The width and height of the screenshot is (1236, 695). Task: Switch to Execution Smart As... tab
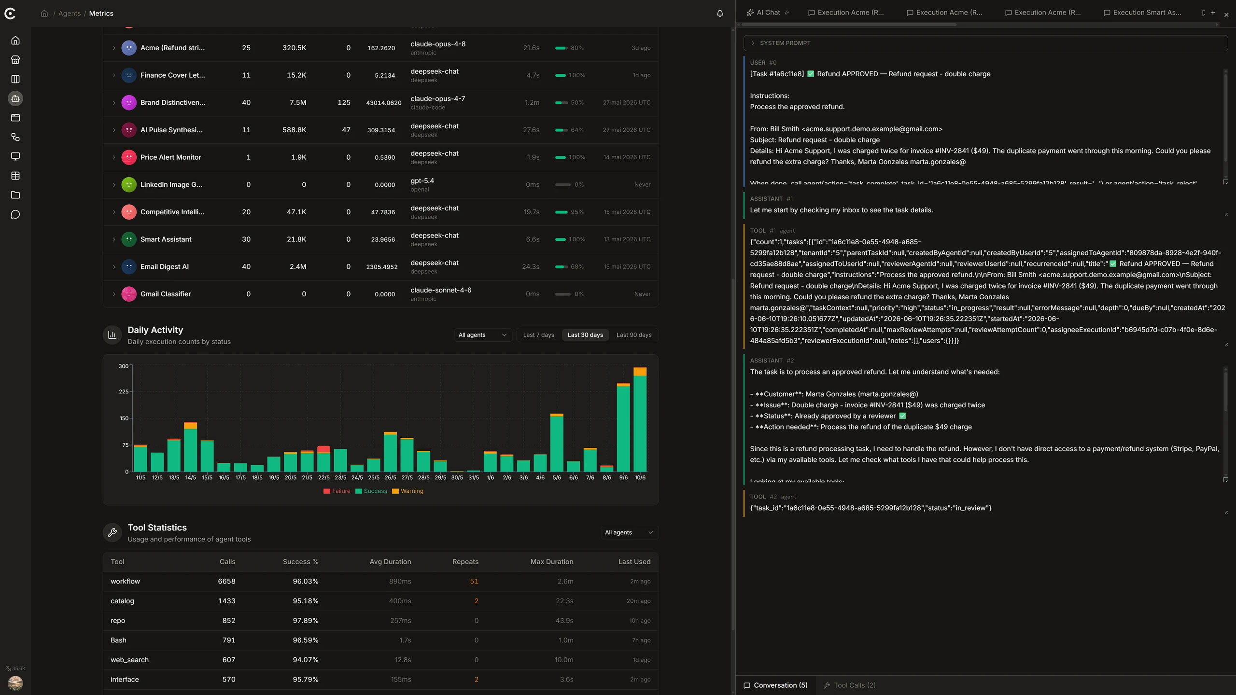[1142, 13]
